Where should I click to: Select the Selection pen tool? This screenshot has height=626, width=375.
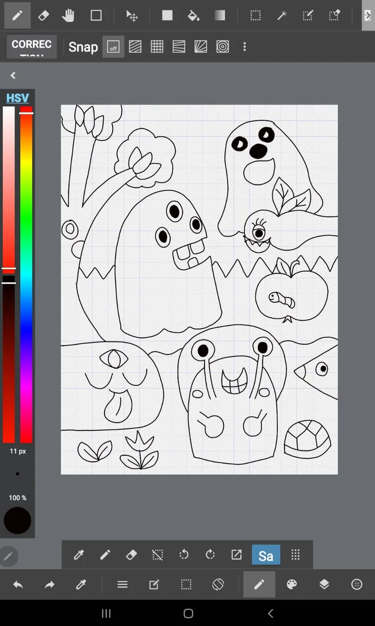[x=308, y=16]
